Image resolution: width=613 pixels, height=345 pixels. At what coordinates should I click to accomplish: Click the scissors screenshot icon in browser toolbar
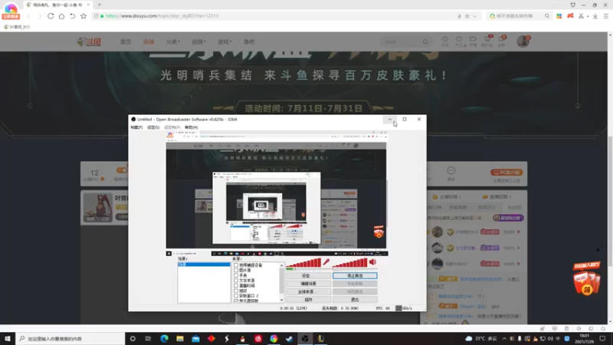(x=582, y=16)
